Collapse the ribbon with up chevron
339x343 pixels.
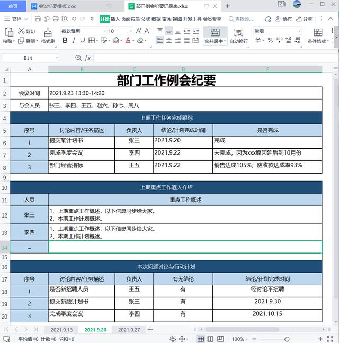(331, 19)
